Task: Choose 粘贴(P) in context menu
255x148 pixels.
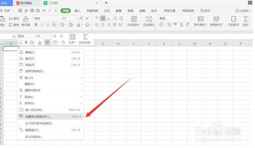Action: (51, 65)
